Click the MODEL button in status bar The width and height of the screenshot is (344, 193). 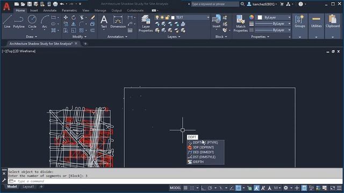point(175,188)
